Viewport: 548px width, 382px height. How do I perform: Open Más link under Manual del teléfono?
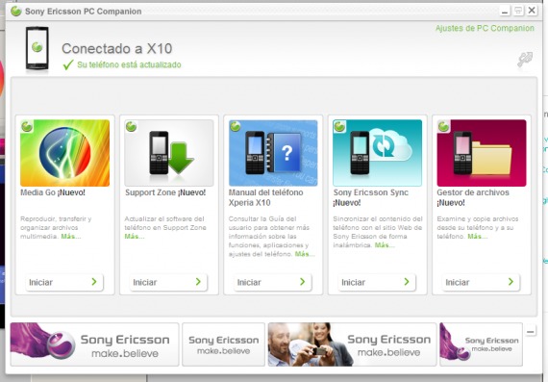[305, 254]
